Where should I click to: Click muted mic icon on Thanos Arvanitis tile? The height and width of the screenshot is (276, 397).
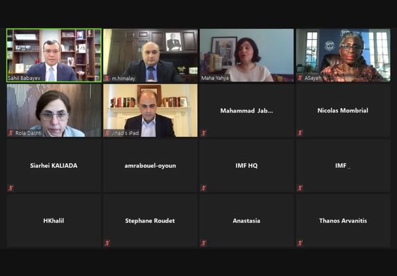[300, 243]
